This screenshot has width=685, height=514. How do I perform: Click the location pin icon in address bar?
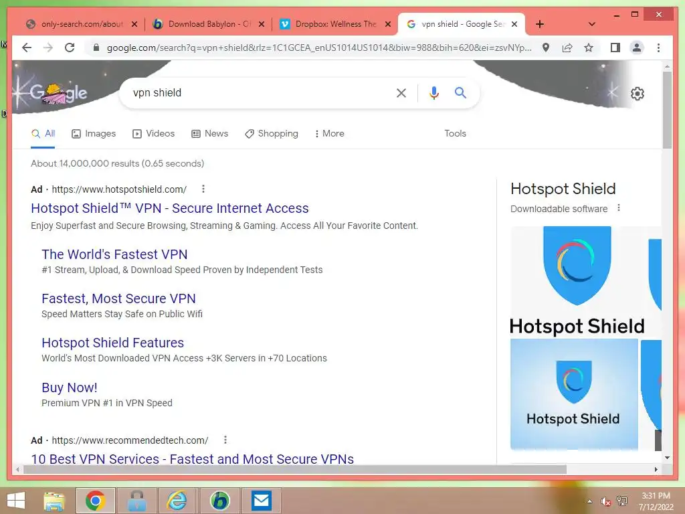pyautogui.click(x=546, y=48)
